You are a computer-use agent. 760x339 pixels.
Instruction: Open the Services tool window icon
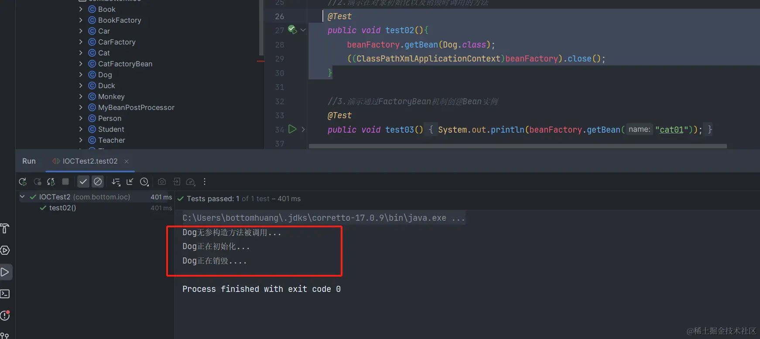[5, 250]
